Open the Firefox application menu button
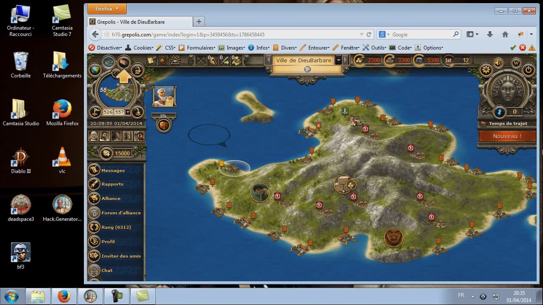Image resolution: width=543 pixels, height=305 pixels. 107,8
